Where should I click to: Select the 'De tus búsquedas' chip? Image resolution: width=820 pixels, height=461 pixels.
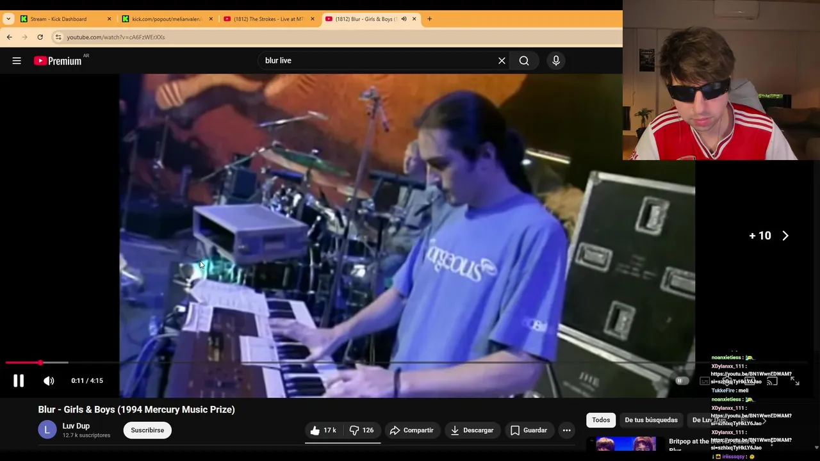tap(651, 420)
